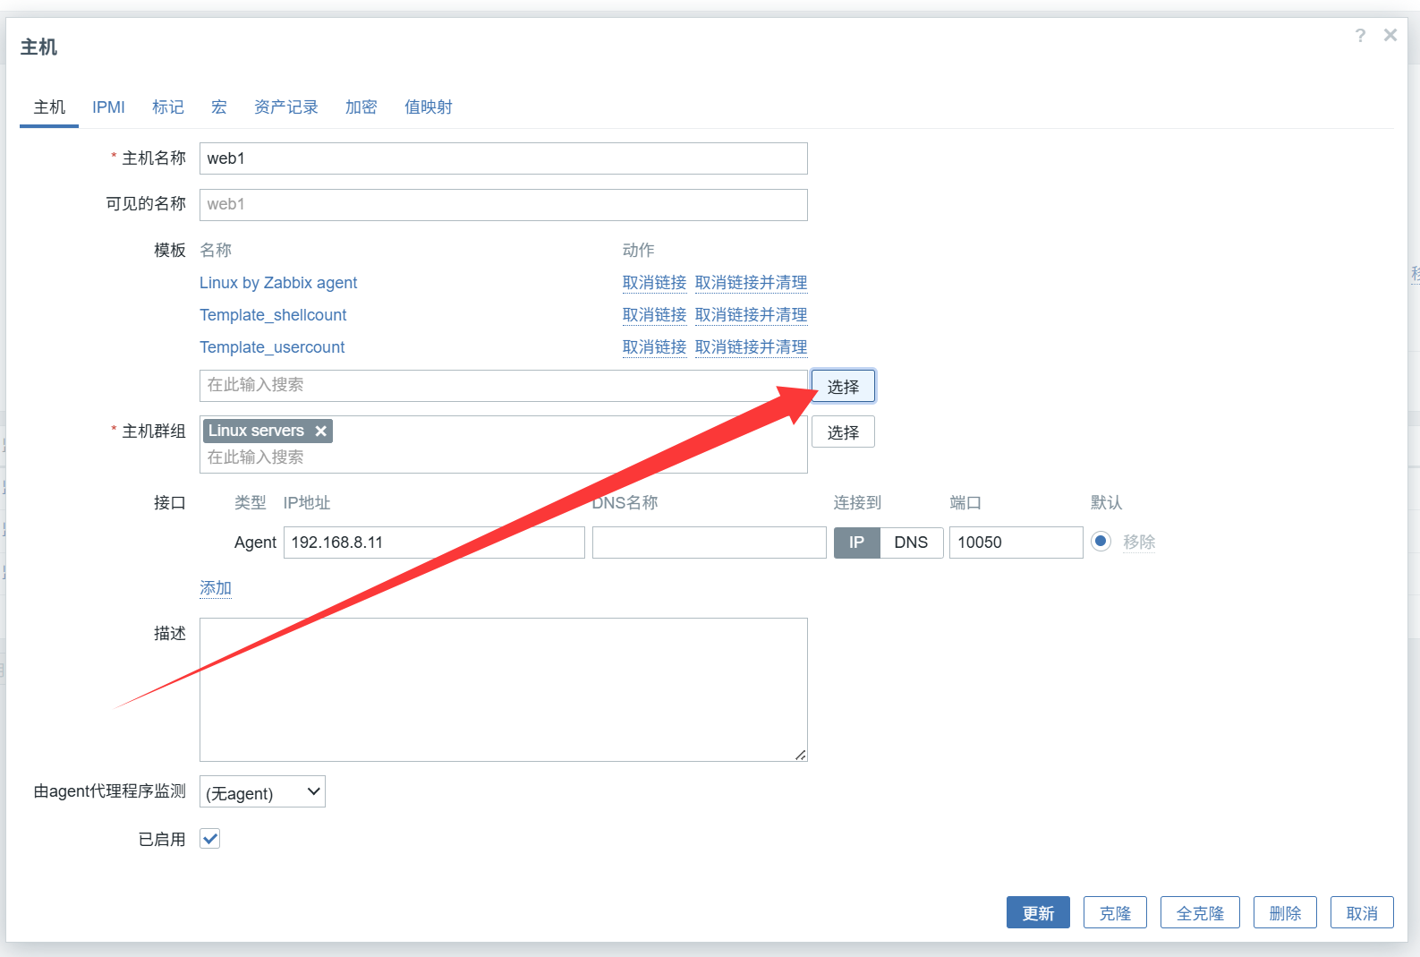Click 选择 button next to host groups
The image size is (1420, 957).
[843, 432]
